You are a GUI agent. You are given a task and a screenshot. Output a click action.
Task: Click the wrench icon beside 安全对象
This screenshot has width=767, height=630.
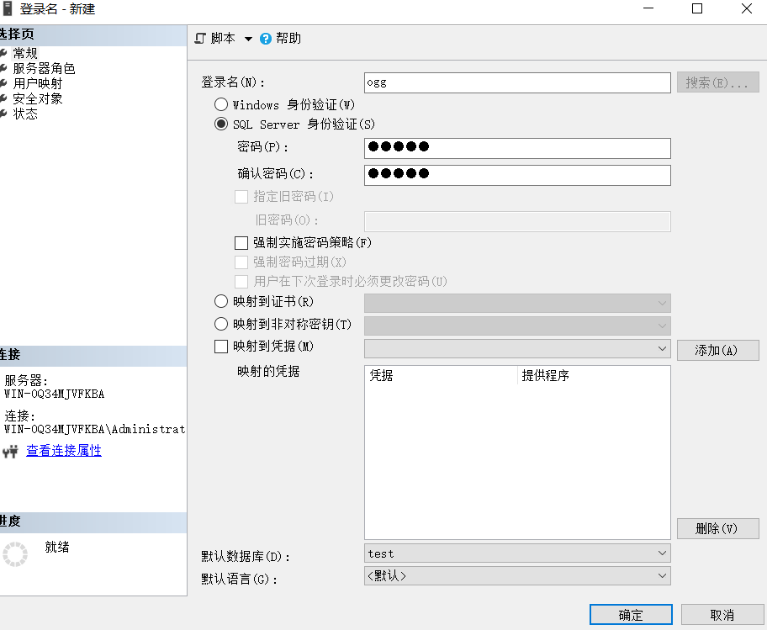point(3,98)
